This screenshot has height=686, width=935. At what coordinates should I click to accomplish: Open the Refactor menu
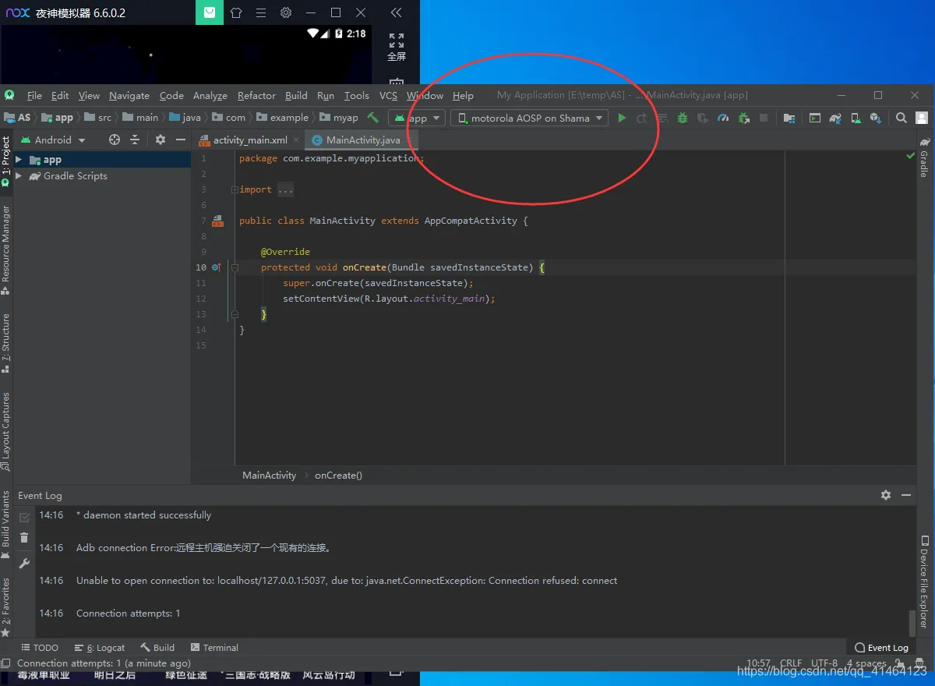click(256, 95)
